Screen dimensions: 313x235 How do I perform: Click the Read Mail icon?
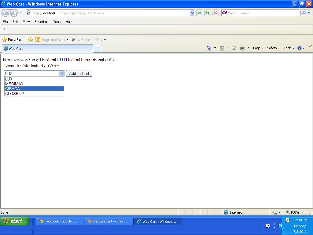pyautogui.click(x=234, y=48)
